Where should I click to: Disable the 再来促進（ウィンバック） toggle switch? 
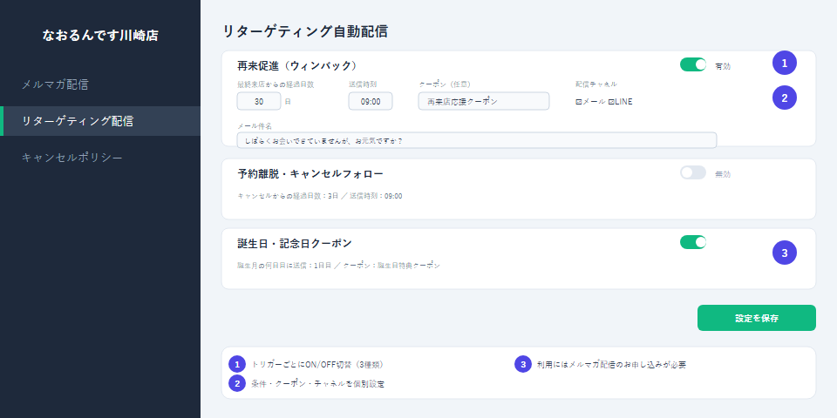[x=693, y=64]
